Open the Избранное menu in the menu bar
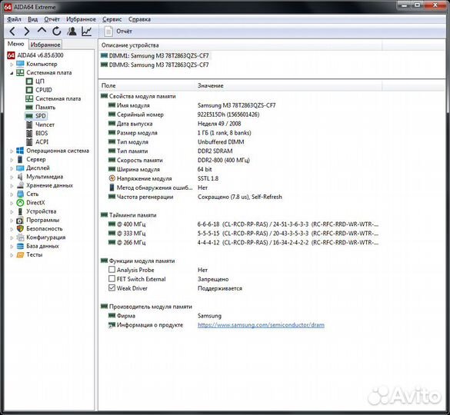Screen dimensions: 450x415 81,19
